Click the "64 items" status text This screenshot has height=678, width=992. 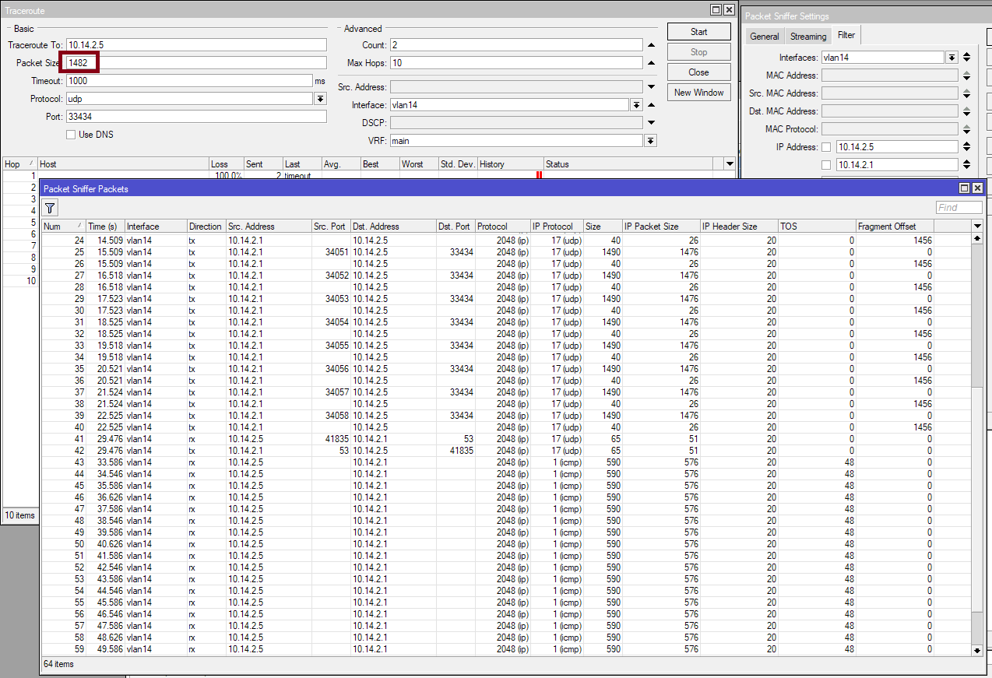(x=58, y=664)
